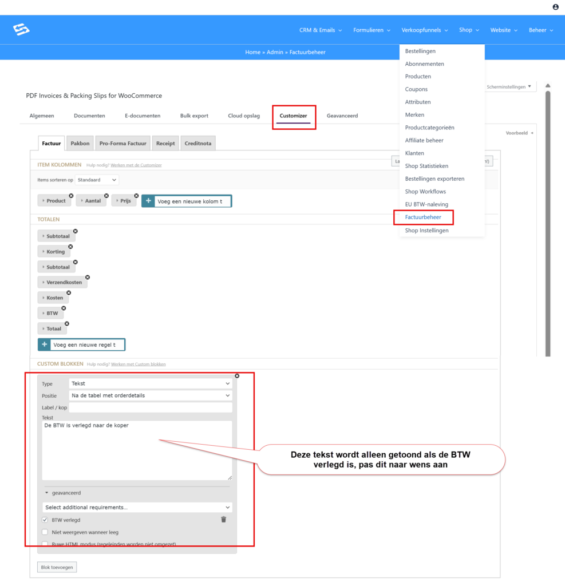This screenshot has height=586, width=565.
Task: Click plus icon to add new column
Action: pyautogui.click(x=148, y=201)
